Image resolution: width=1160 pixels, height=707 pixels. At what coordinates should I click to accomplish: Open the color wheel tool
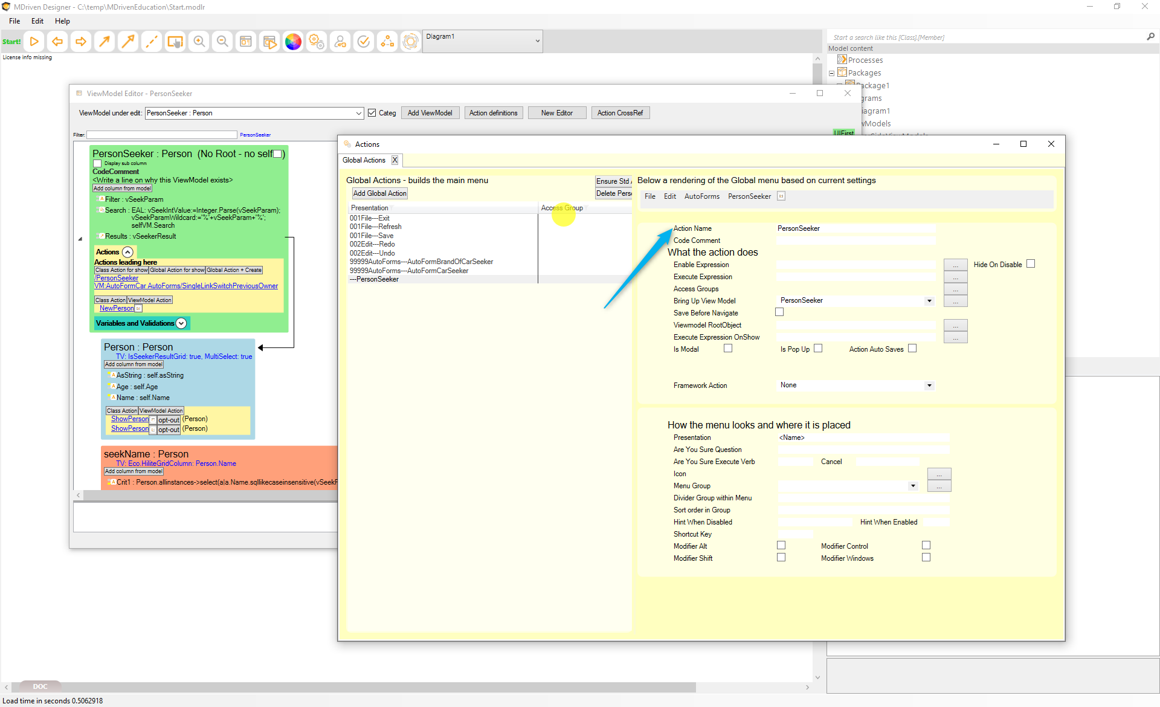[293, 42]
